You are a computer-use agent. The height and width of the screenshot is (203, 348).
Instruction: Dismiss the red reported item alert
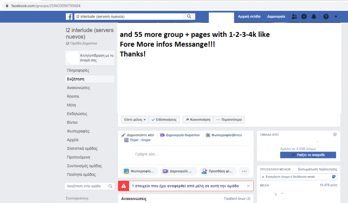pos(248,186)
